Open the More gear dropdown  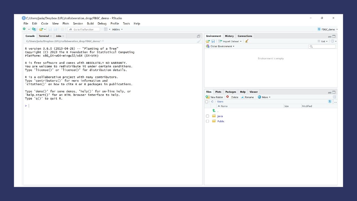tap(264, 97)
